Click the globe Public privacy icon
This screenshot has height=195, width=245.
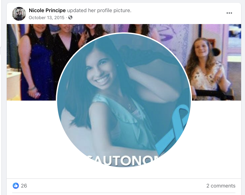coord(70,17)
